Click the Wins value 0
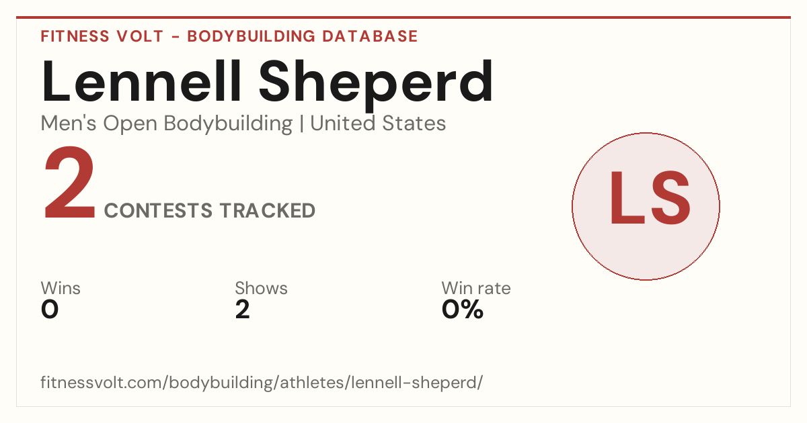This screenshot has height=423, width=807. coord(50,310)
